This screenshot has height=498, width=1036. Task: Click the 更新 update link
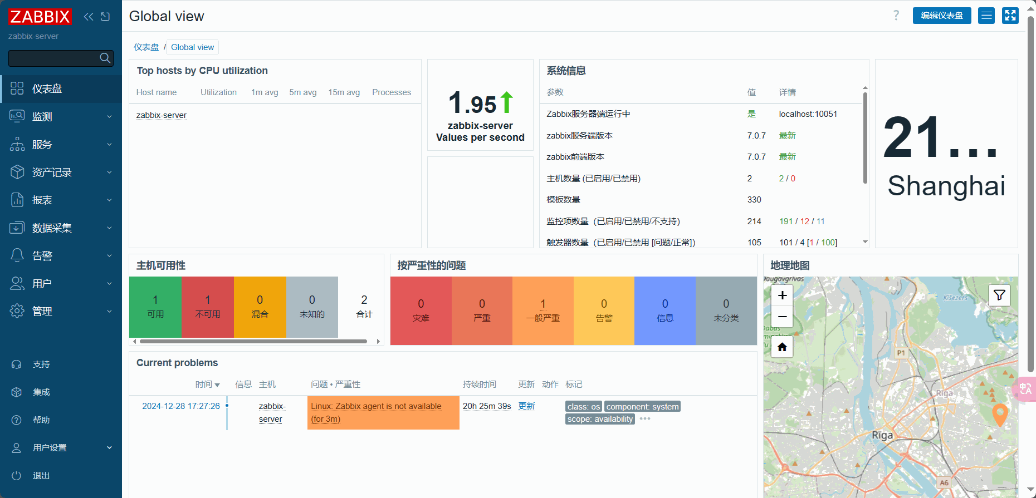tap(526, 406)
